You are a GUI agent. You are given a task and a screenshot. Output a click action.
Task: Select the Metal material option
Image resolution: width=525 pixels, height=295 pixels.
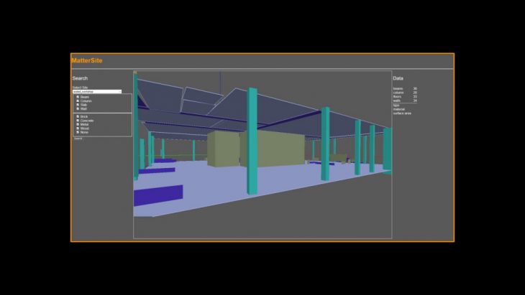pyautogui.click(x=78, y=124)
